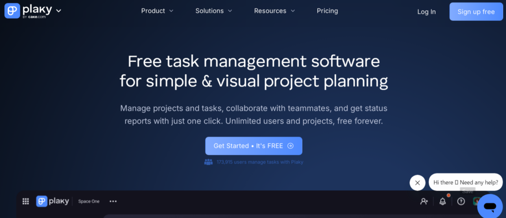The height and width of the screenshot is (218, 506).
Task: Open the Solutions menu
Action: [x=213, y=11]
